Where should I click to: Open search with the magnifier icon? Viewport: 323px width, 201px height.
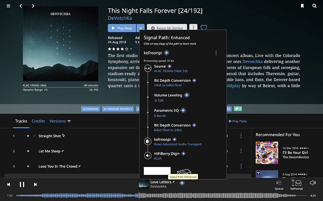(x=315, y=6)
